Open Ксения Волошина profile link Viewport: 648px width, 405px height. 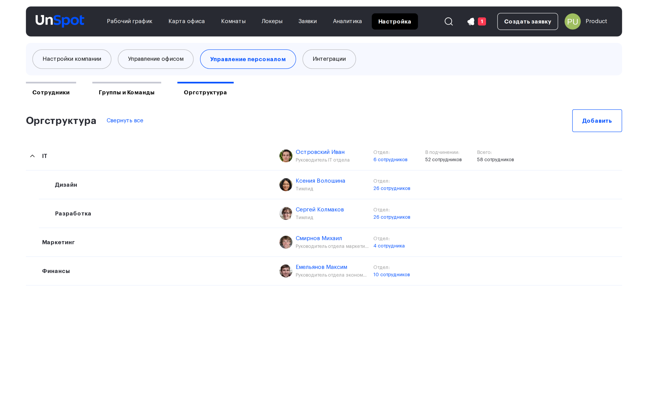click(320, 180)
